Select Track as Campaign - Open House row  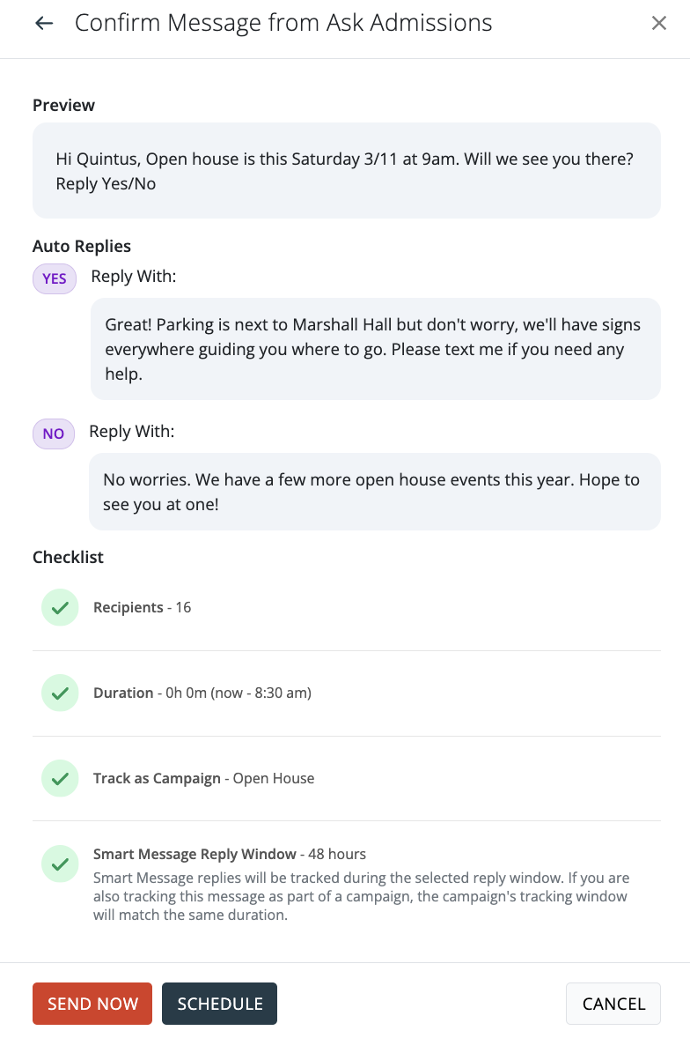point(203,779)
